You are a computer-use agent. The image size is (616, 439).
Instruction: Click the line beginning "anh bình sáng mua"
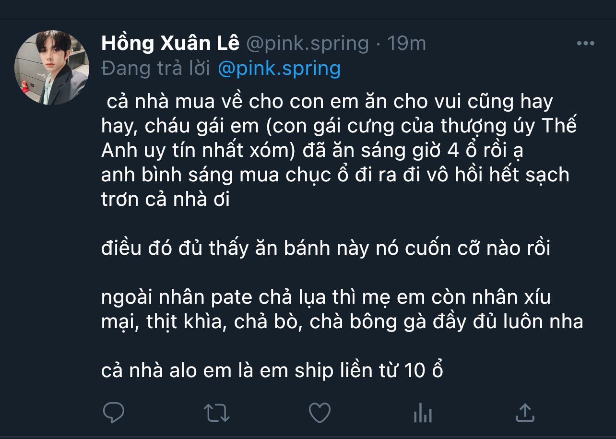pos(335,175)
